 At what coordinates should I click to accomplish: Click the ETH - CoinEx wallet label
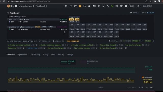click(23, 22)
